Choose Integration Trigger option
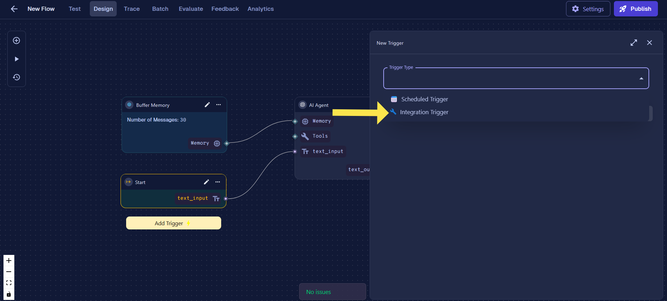The image size is (667, 301). click(x=424, y=112)
